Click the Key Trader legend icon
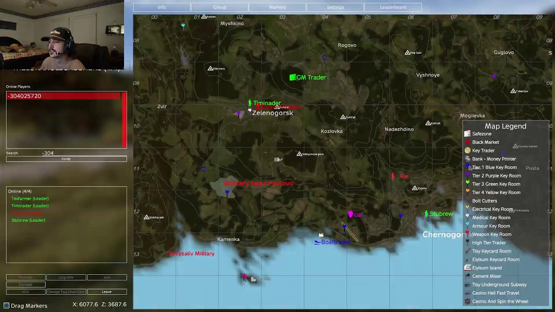The height and width of the screenshot is (312, 555). (467, 150)
